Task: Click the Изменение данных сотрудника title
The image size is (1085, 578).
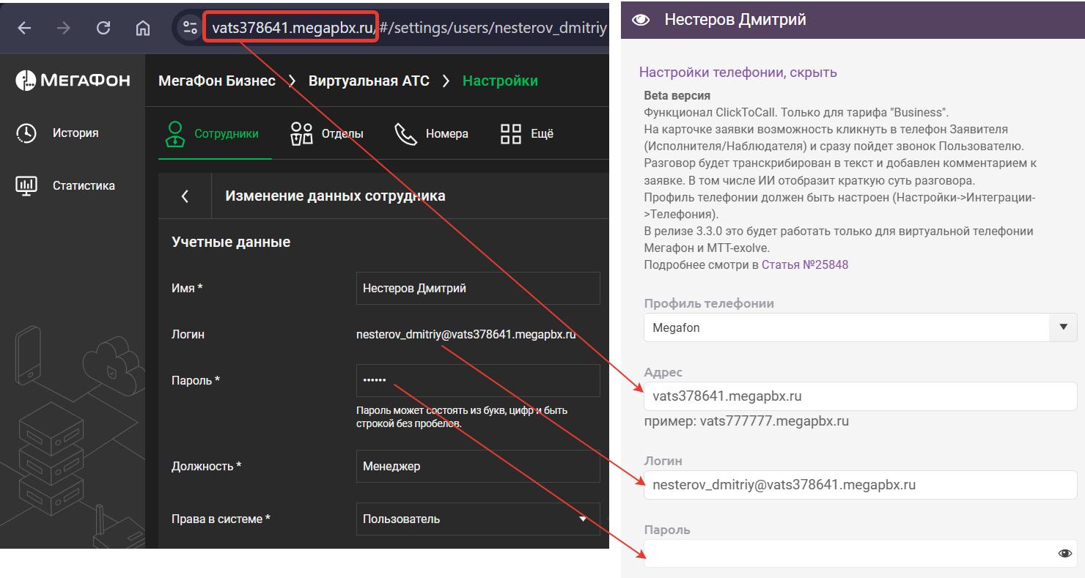Action: click(x=335, y=196)
